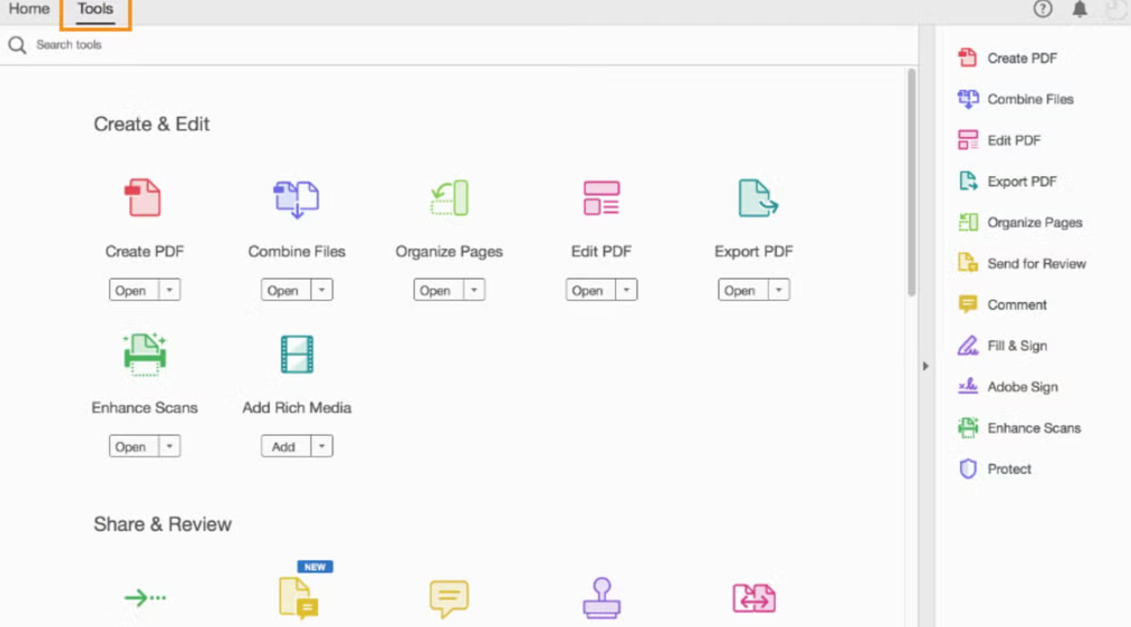The height and width of the screenshot is (627, 1131).
Task: Click the Organize Pages tool icon in main grid
Action: click(450, 198)
